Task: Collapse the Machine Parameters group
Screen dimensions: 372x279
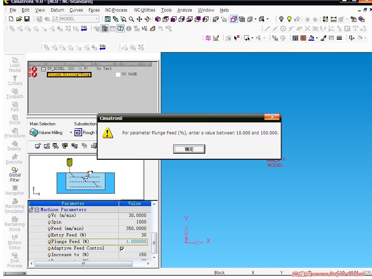Action: coord(37,210)
